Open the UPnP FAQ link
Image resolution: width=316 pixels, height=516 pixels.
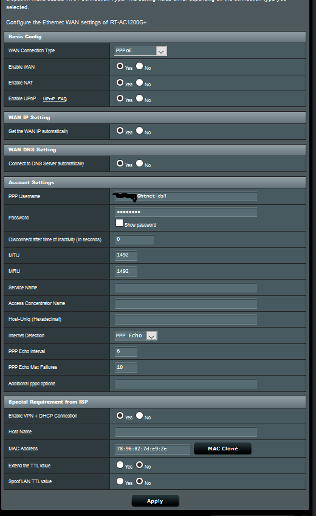(x=55, y=98)
